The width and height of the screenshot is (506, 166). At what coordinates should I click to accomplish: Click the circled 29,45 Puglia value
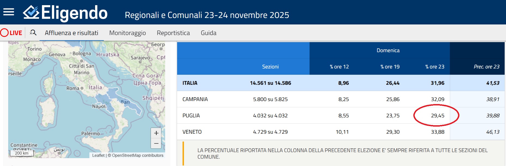438,115
